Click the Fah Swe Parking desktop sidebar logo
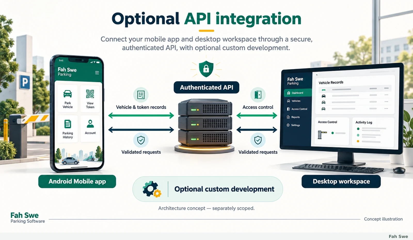Viewport: 413px width, 240px height. [x=295, y=81]
